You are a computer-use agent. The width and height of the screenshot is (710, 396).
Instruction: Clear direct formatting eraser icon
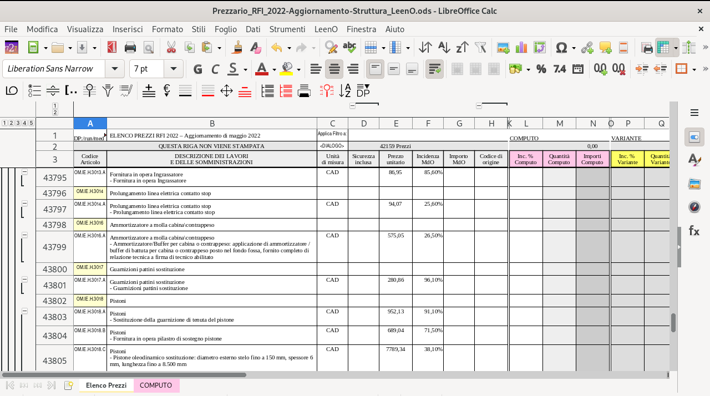click(256, 48)
